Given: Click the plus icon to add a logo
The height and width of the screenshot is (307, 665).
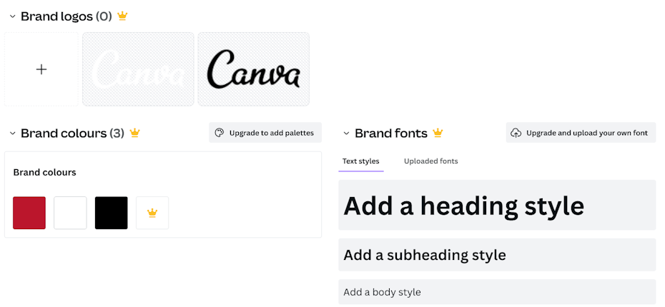Looking at the screenshot, I should 41,69.
